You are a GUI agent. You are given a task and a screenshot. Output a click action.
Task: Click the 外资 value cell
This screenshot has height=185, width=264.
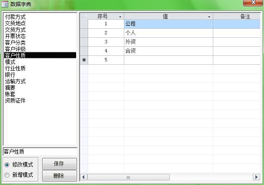point(169,42)
